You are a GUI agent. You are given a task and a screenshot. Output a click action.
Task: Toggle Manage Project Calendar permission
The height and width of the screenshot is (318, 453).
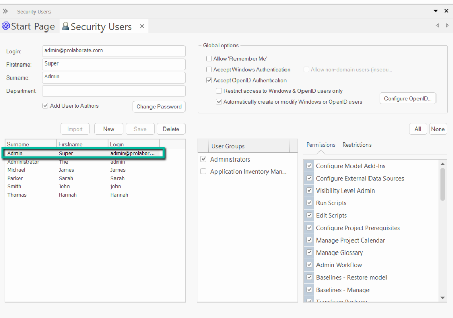click(x=309, y=240)
